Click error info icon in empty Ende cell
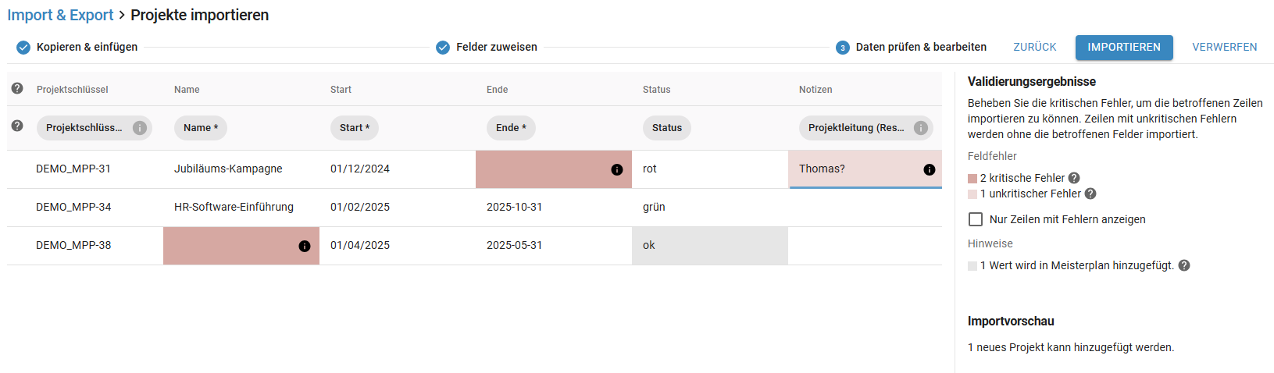 617,169
